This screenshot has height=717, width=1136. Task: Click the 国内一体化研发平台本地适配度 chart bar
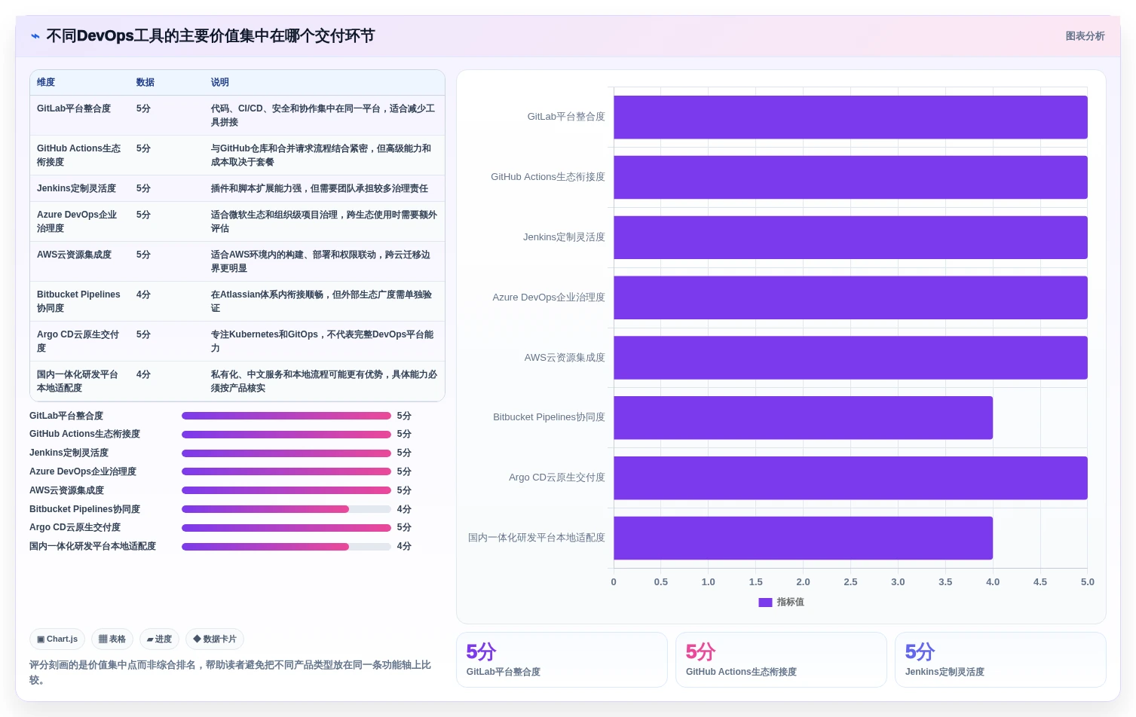[x=803, y=538]
